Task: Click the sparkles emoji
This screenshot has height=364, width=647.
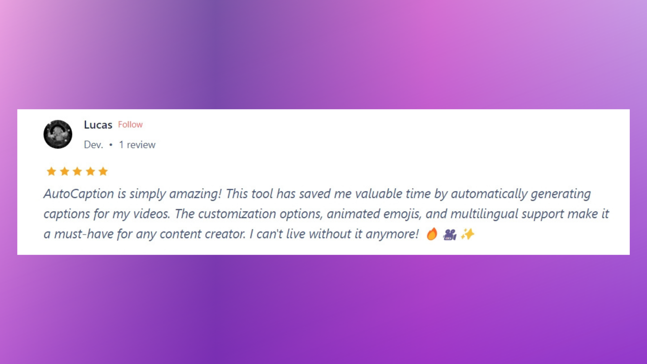Action: point(467,234)
